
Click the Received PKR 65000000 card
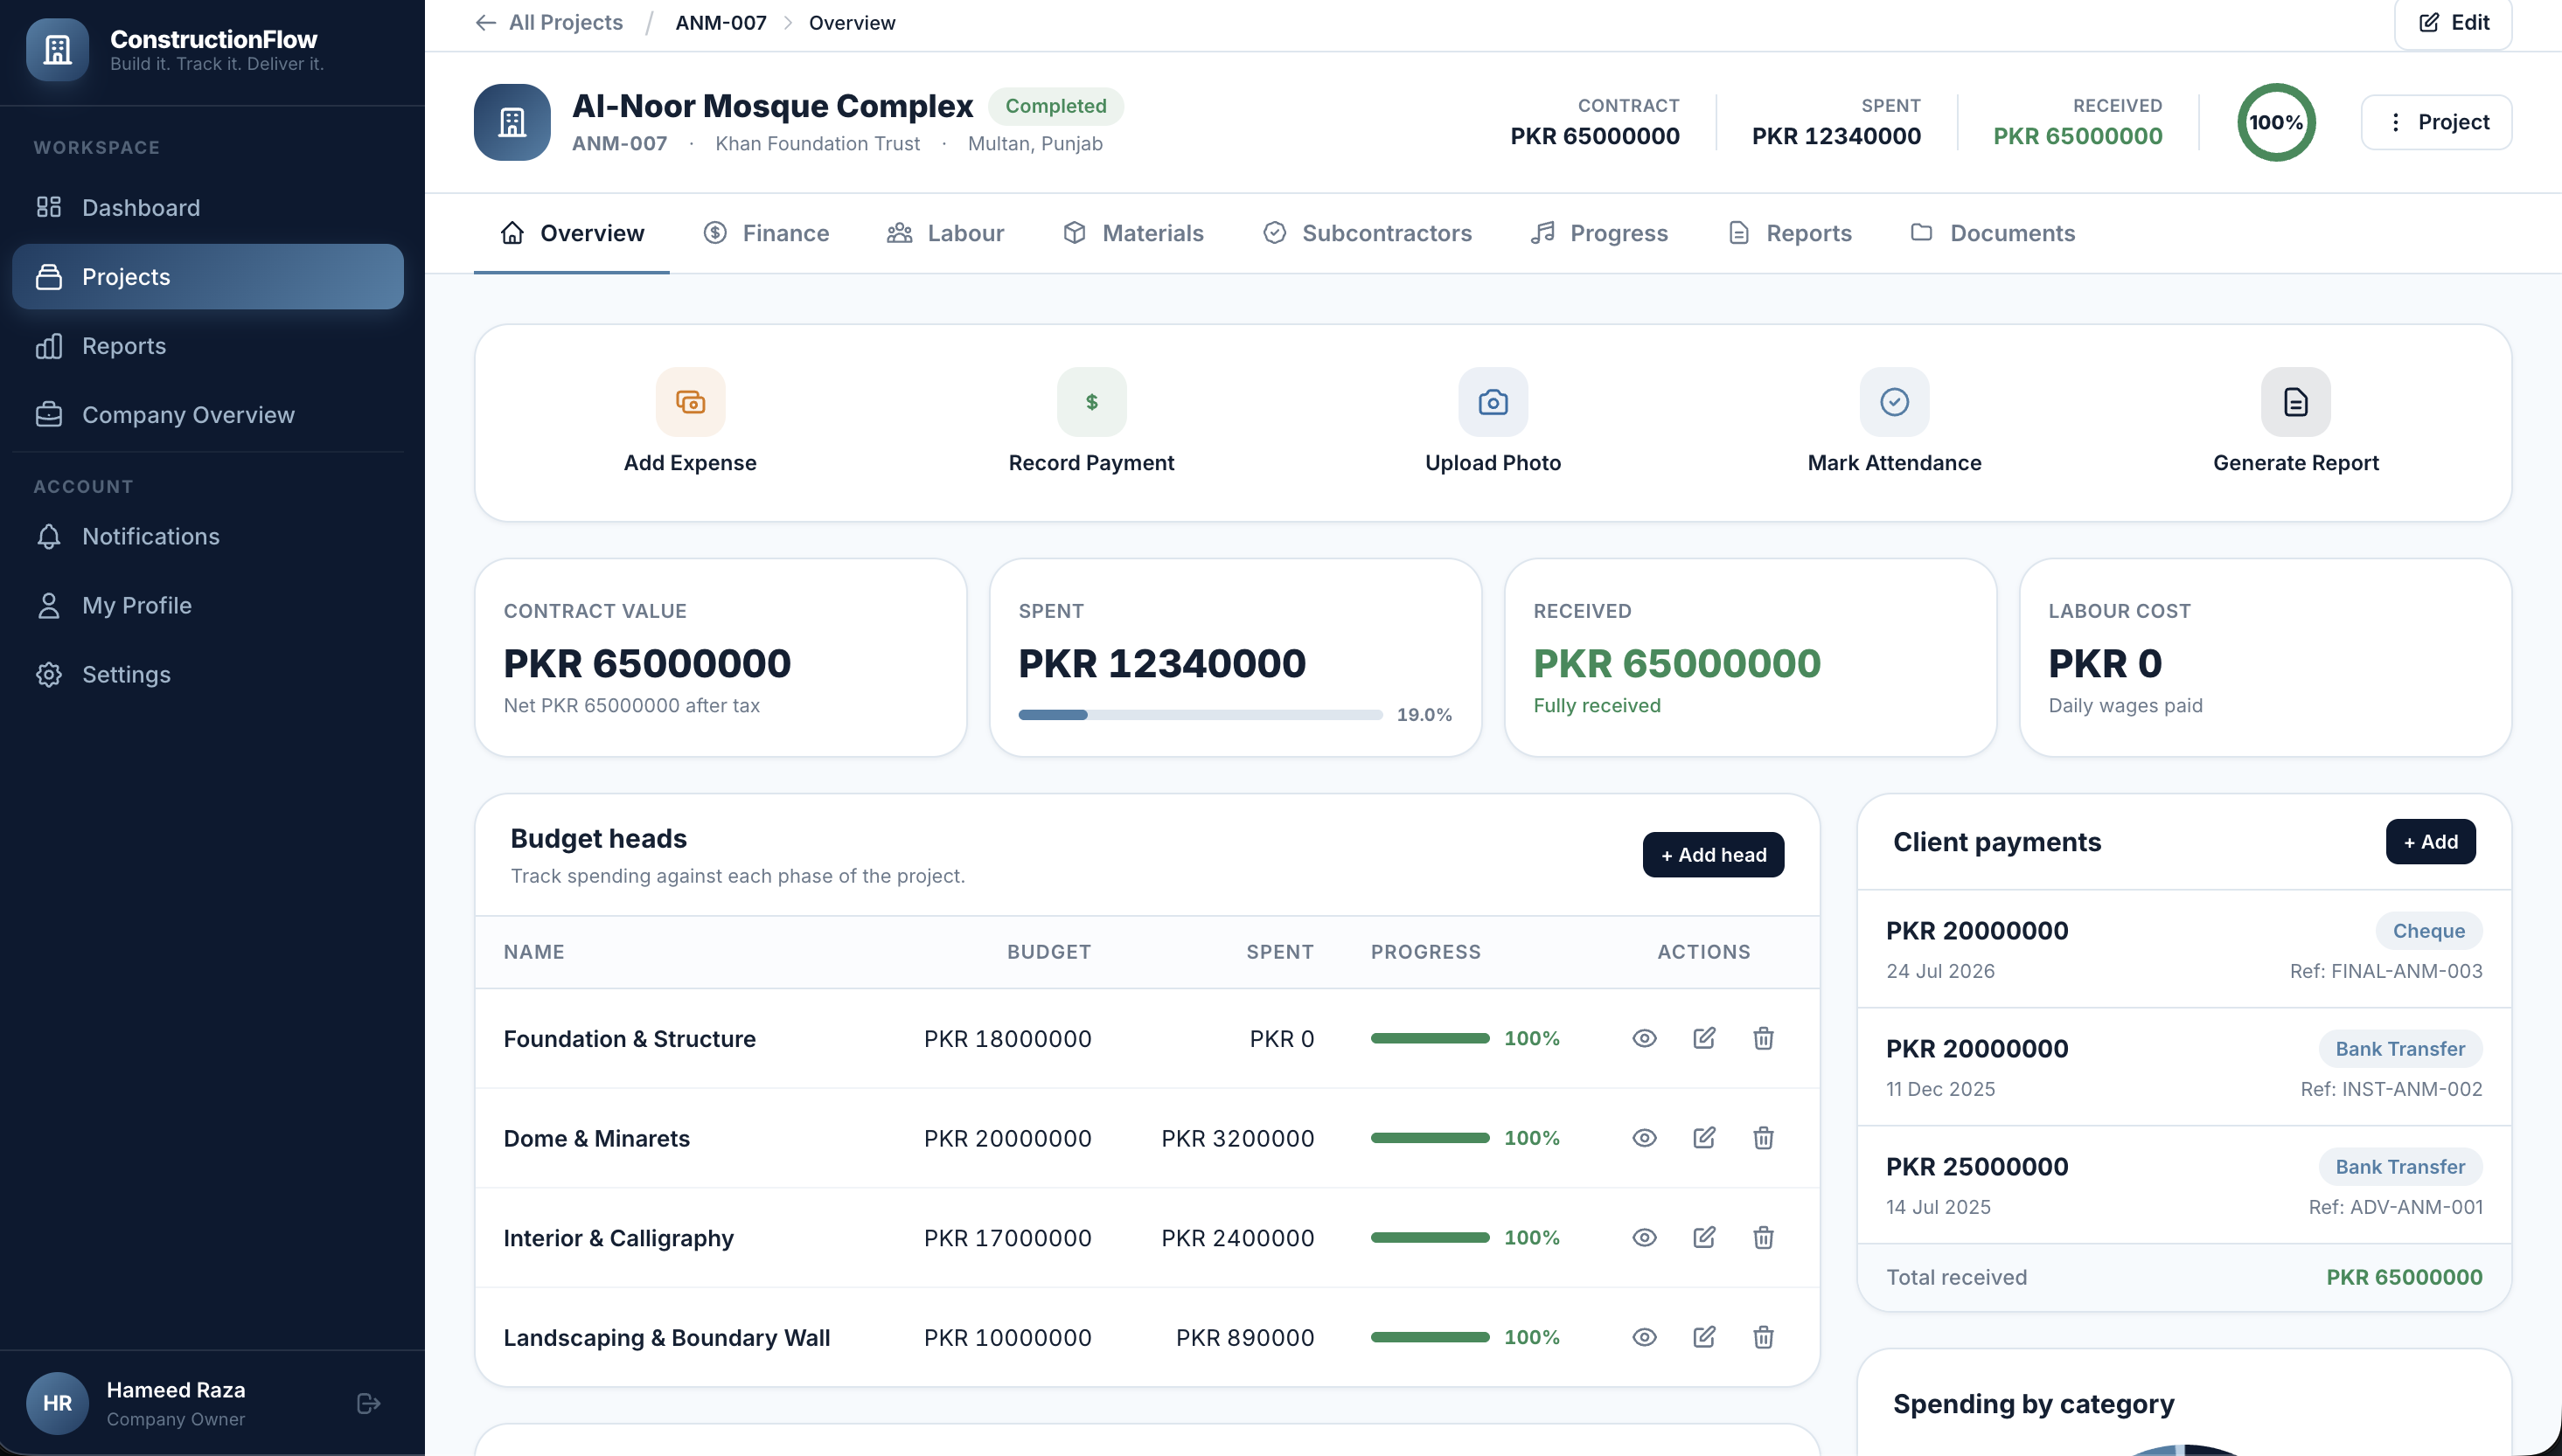pyautogui.click(x=1750, y=657)
